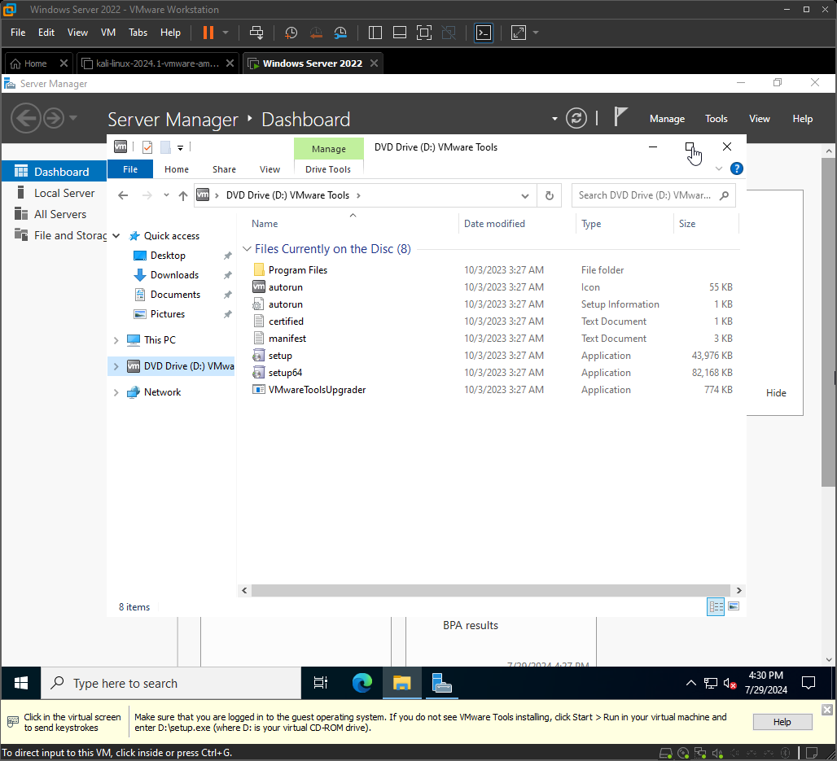This screenshot has width=837, height=761.
Task: Click Send Ctrl+Alt+Del icon in VMware toolbar
Action: click(x=256, y=33)
